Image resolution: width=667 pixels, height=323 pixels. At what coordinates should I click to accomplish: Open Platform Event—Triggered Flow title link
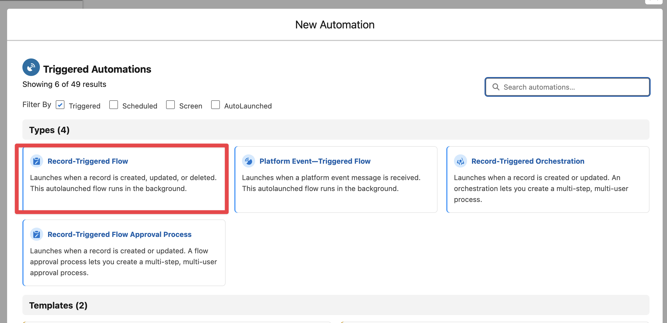pos(315,161)
